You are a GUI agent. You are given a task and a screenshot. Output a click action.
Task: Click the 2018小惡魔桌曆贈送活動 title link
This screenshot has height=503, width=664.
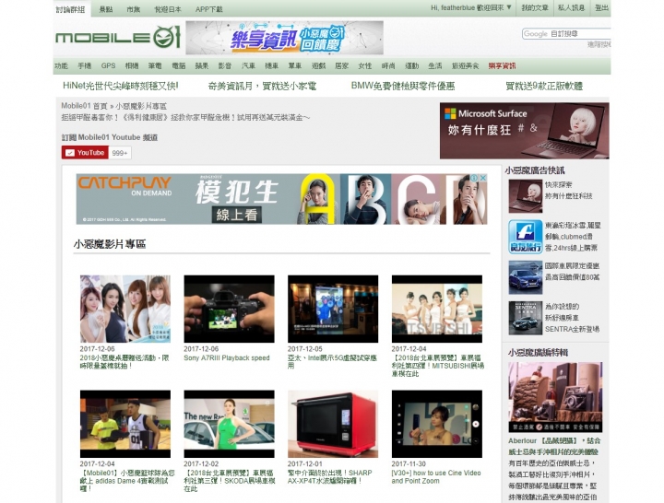125,362
